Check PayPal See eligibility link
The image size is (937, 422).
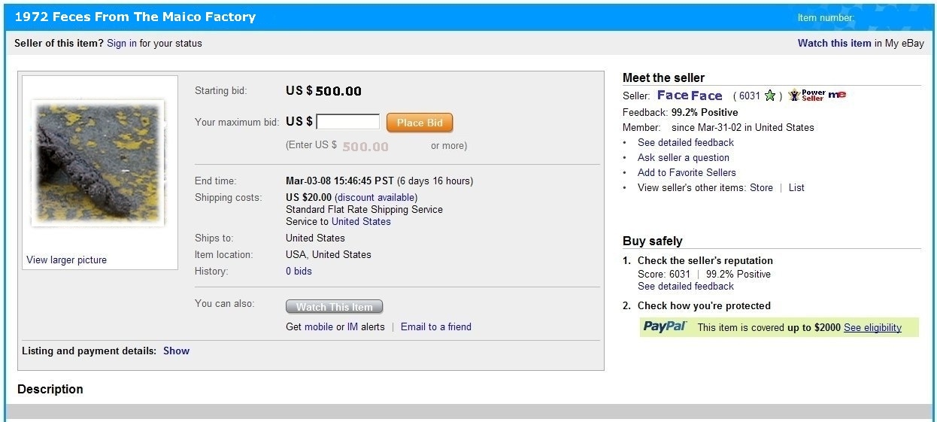coord(872,327)
